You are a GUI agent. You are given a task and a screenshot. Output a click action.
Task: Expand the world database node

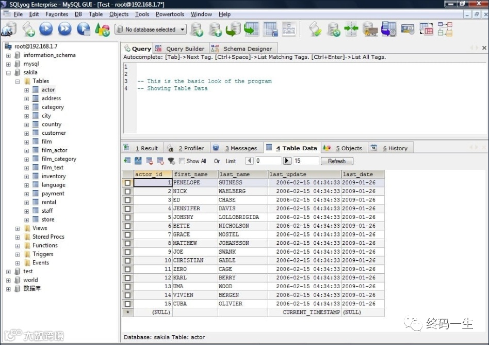(x=8, y=280)
